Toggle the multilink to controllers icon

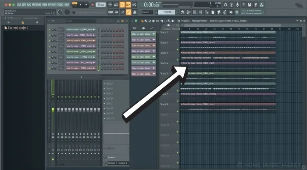(x=135, y=12)
